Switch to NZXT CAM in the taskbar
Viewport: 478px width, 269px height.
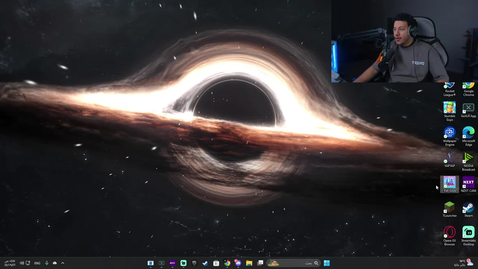(173, 263)
